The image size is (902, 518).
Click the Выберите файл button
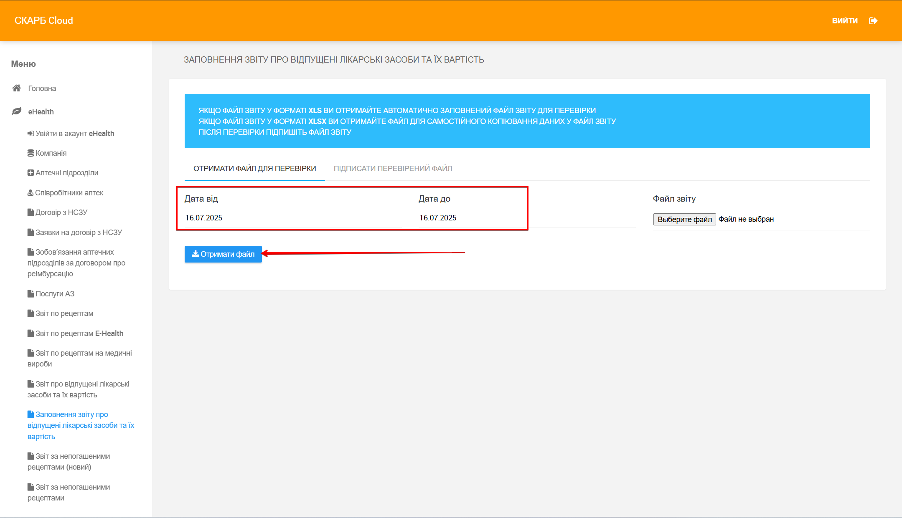(x=684, y=219)
